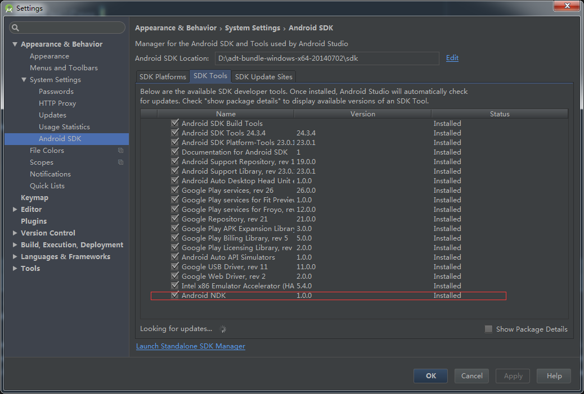Click Installed status of Android NDK row

click(447, 296)
